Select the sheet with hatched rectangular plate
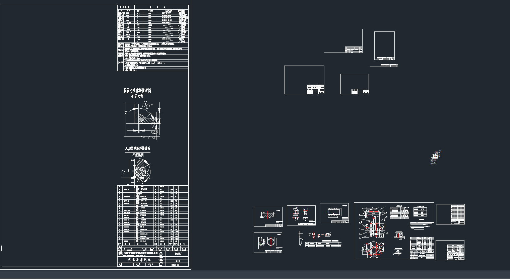This screenshot has width=510, height=279. 268,216
